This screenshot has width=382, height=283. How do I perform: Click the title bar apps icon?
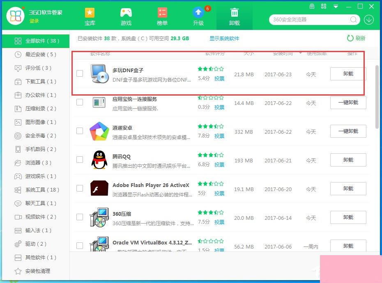tap(324, 6)
